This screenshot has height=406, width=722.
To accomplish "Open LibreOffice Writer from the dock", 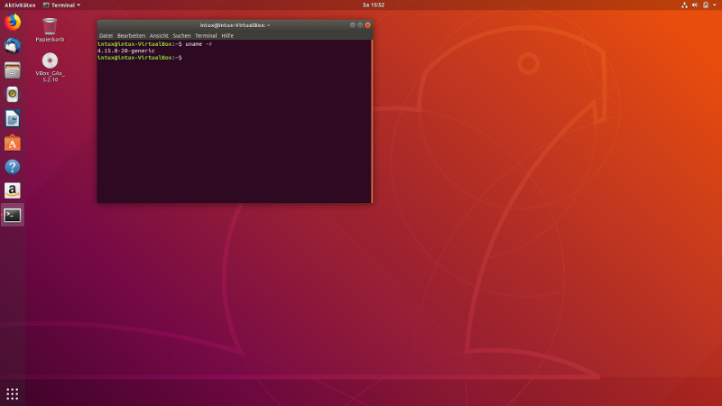I will pos(13,119).
